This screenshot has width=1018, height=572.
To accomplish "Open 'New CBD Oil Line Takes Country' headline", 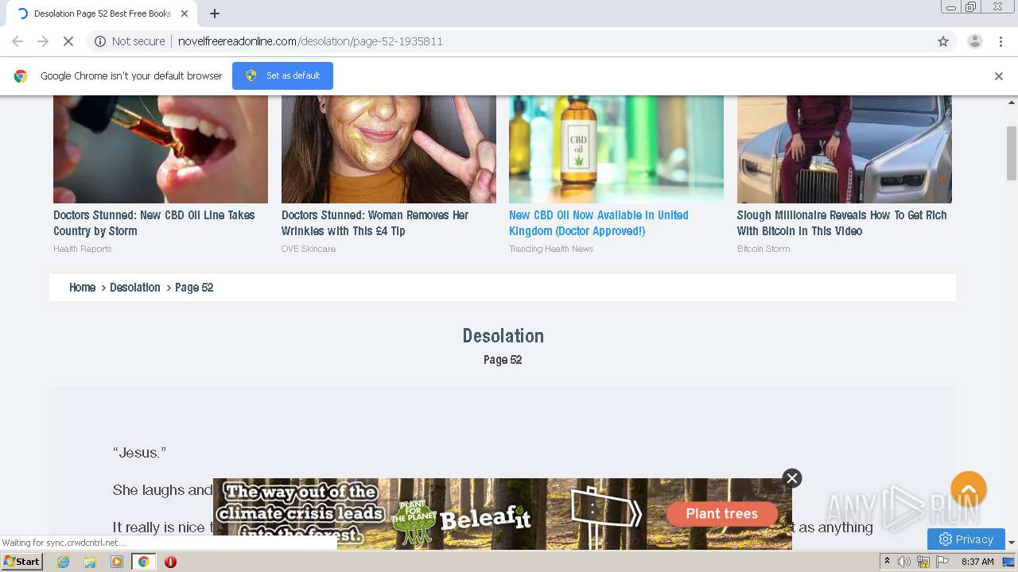I will [154, 223].
